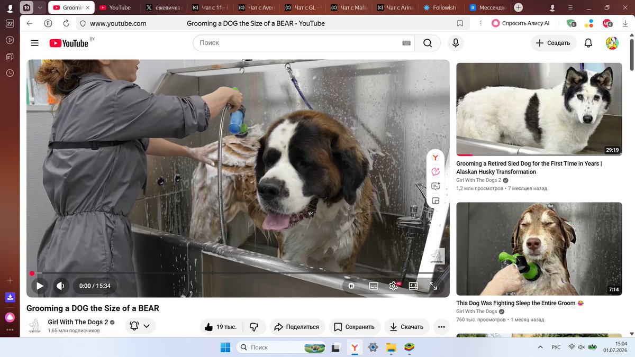Start voice search with microphone
This screenshot has width=635, height=357.
(455, 43)
